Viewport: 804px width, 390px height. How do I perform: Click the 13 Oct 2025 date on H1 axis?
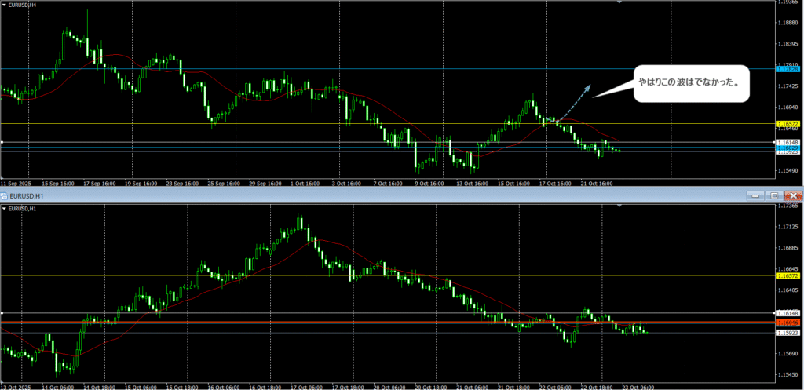pyautogui.click(x=16, y=386)
